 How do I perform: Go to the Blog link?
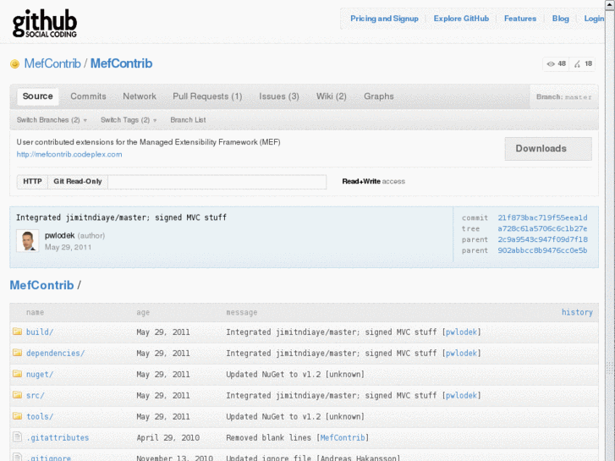pyautogui.click(x=561, y=19)
